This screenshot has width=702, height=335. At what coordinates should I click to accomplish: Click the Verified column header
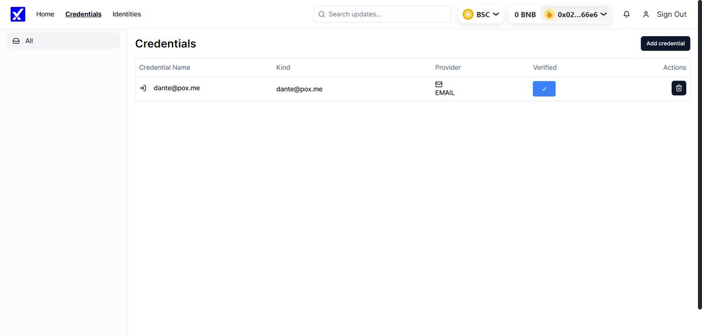(545, 68)
